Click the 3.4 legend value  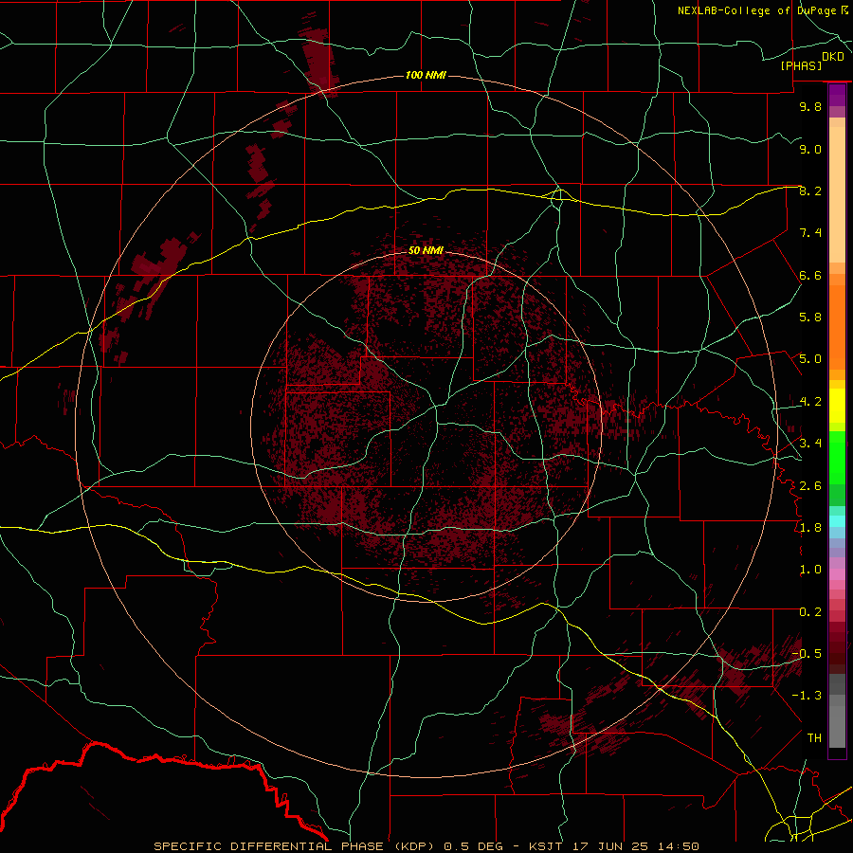tap(810, 444)
